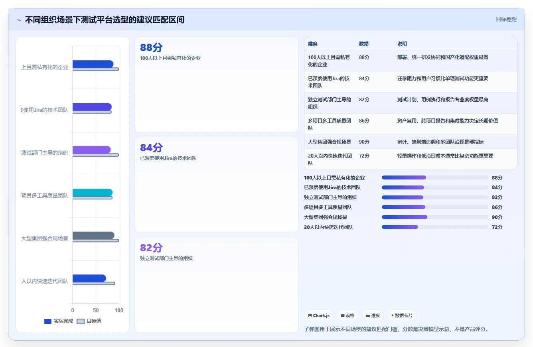Screen dimensions: 533x347
Task: Click chart axis label 人以内快速迭代团队
Action: [x=45, y=281]
